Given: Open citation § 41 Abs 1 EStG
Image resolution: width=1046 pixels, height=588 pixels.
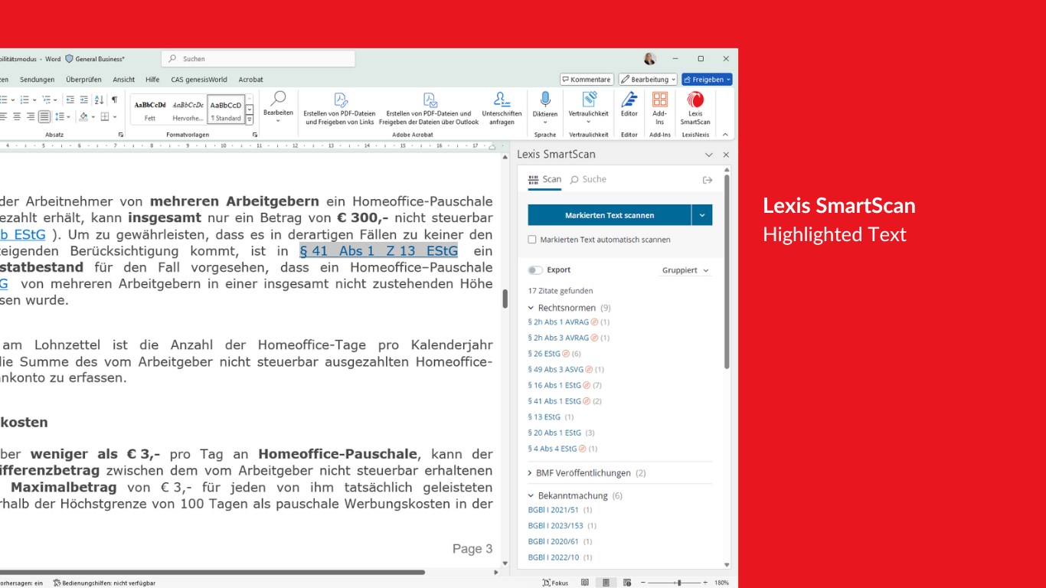Looking at the screenshot, I should point(554,401).
